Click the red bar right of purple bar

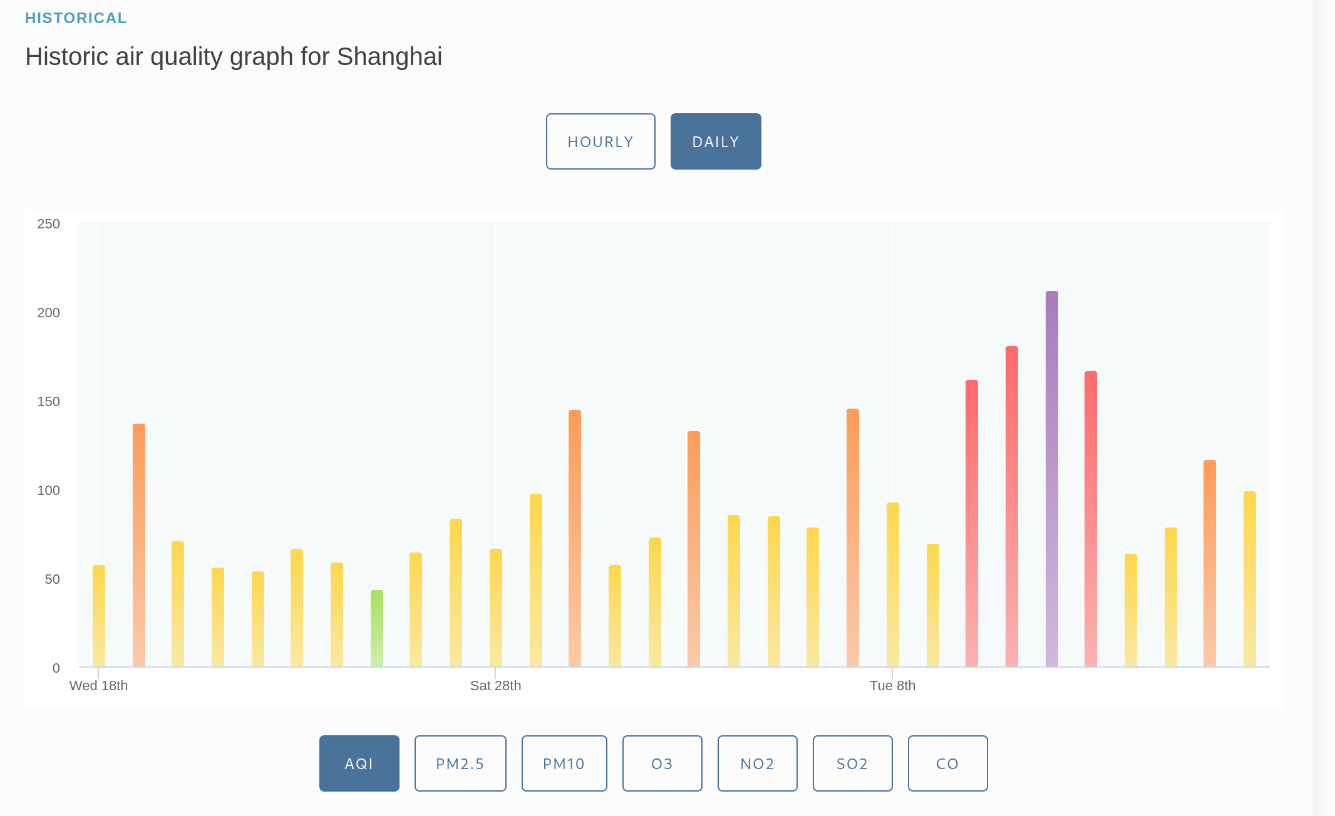[x=1091, y=519]
